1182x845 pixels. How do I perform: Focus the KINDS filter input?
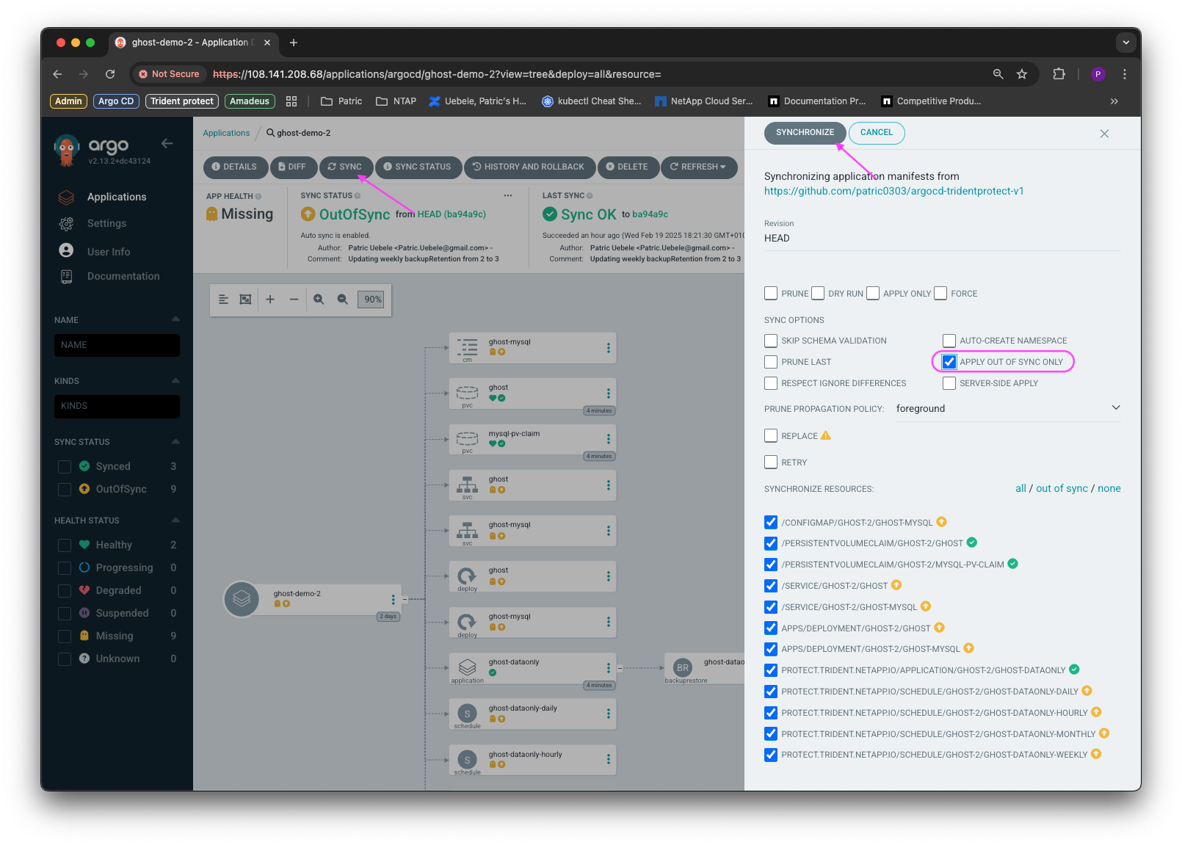[x=117, y=406]
